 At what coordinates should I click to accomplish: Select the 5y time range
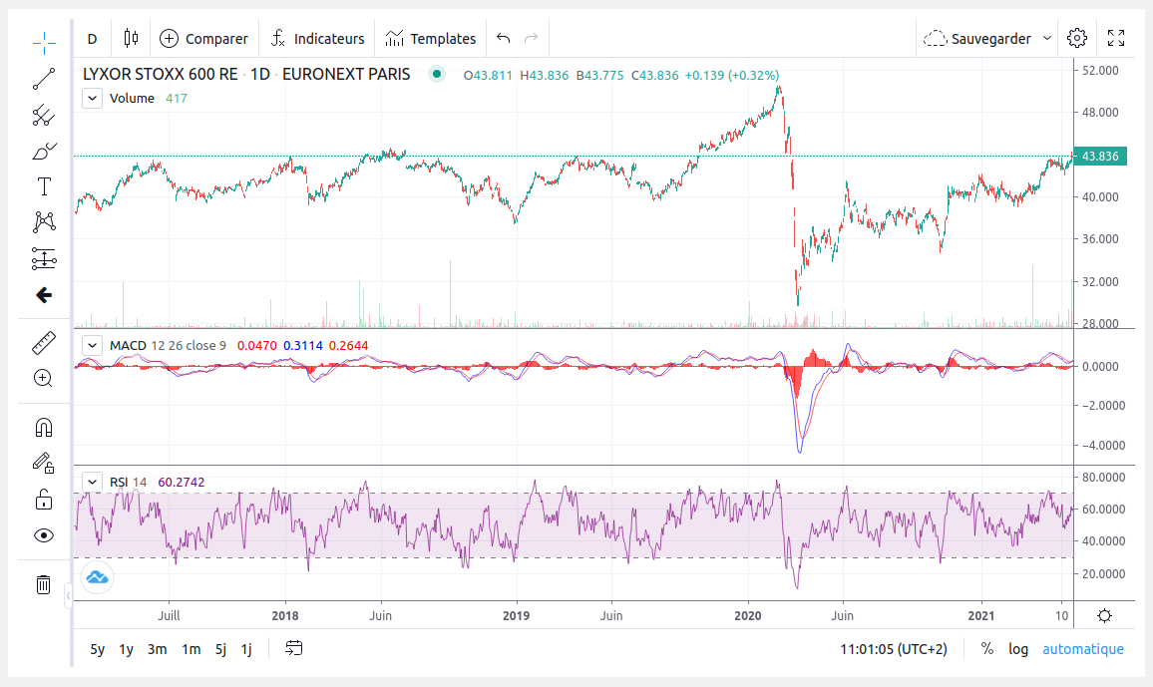pyautogui.click(x=97, y=649)
